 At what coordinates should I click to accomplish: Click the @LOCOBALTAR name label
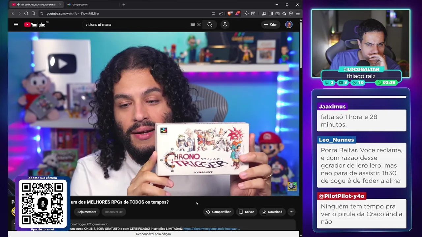click(361, 69)
